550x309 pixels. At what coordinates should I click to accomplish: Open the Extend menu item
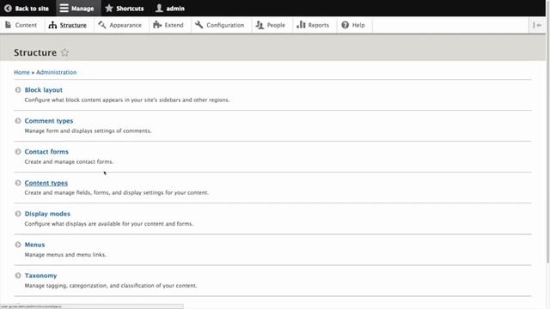coord(169,25)
